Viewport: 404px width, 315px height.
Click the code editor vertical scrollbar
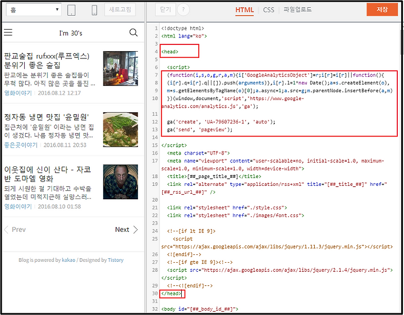(x=402, y=41)
